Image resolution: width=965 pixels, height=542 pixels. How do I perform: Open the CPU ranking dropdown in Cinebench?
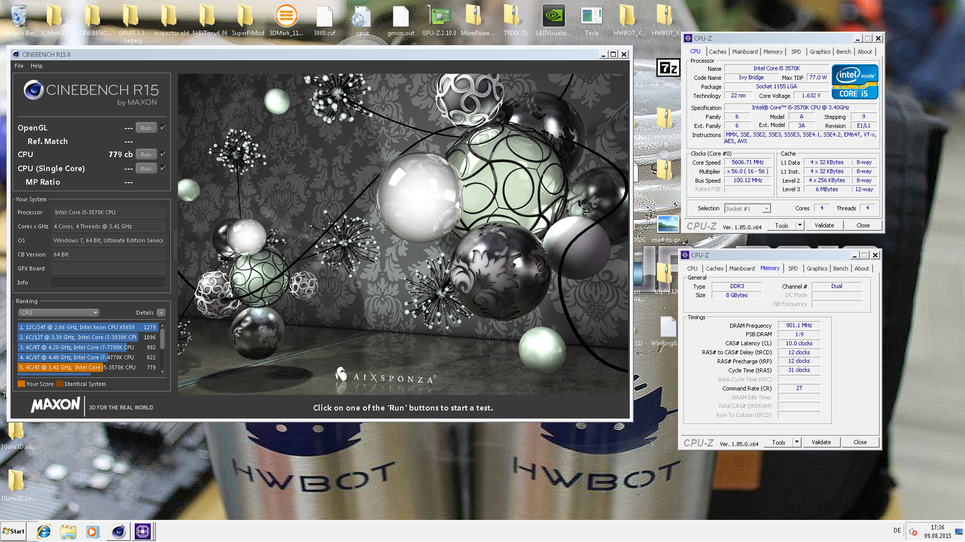click(x=59, y=313)
